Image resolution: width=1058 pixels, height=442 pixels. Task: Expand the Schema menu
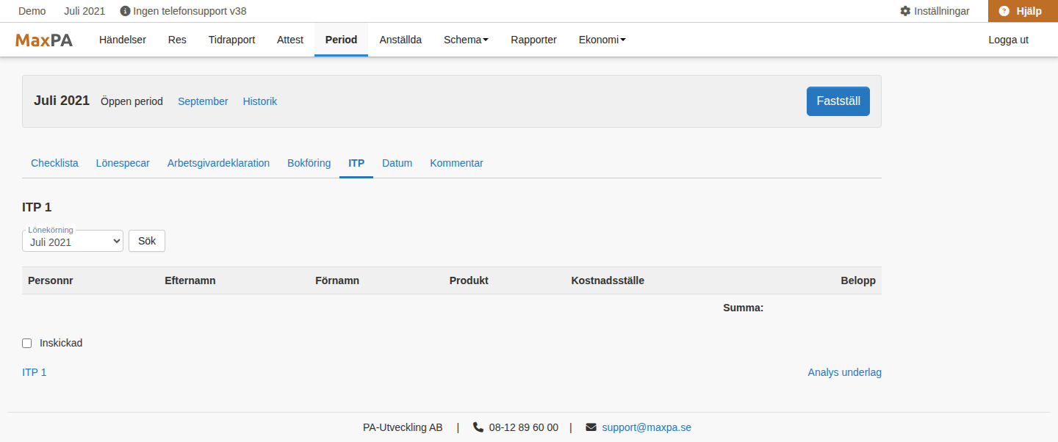pyautogui.click(x=466, y=40)
